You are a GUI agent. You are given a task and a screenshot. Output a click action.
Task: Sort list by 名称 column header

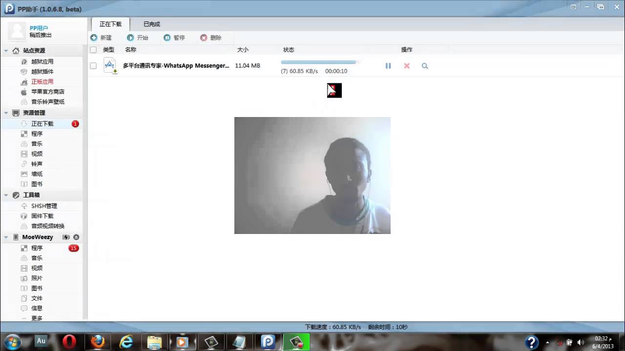[130, 50]
